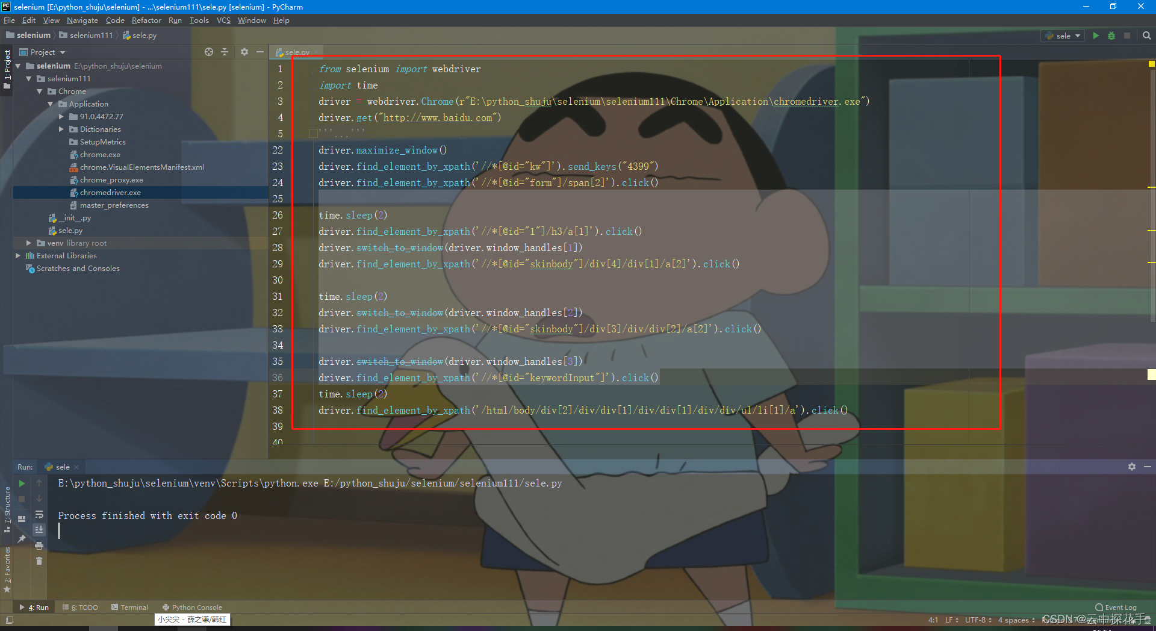Collapse the selenium111 folder

pyautogui.click(x=29, y=79)
